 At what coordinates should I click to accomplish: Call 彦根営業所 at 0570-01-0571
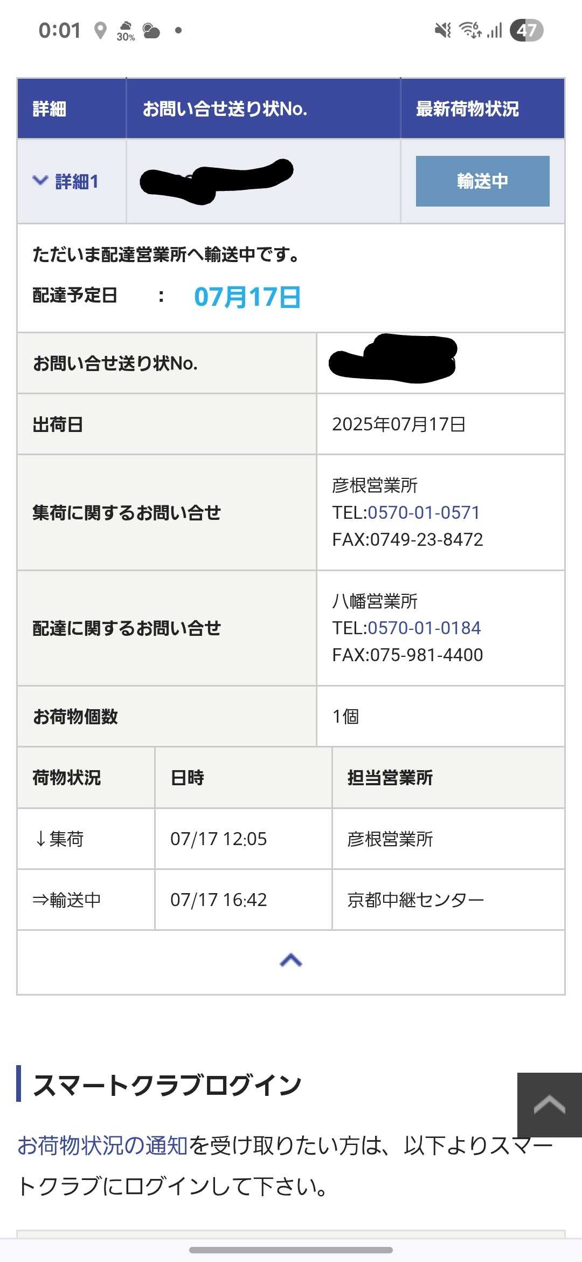(x=424, y=512)
